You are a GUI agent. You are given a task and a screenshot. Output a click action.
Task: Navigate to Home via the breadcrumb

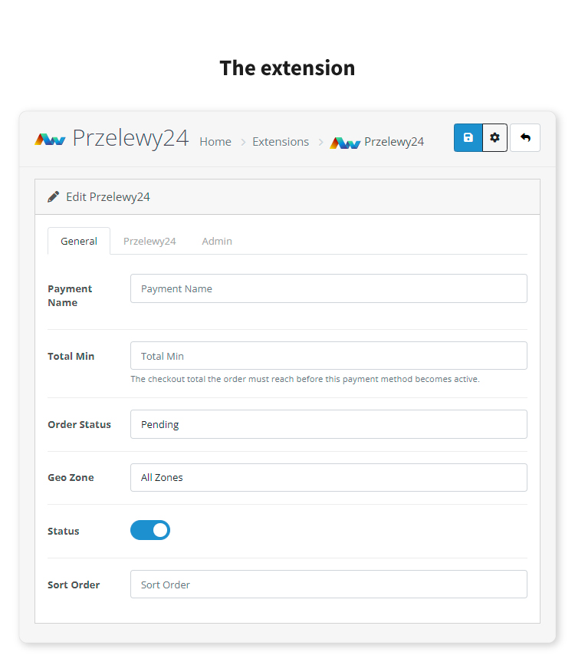[215, 141]
